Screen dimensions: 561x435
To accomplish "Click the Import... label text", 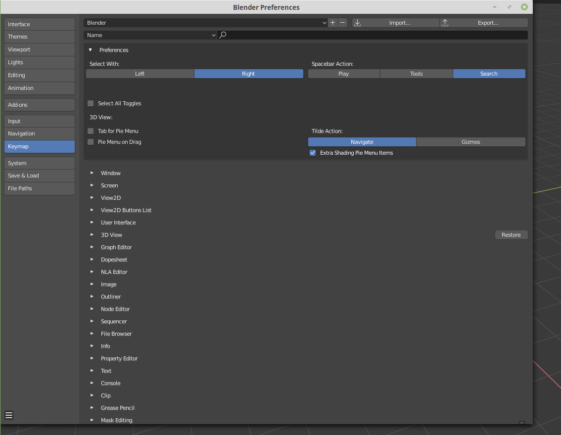I will 400,23.
